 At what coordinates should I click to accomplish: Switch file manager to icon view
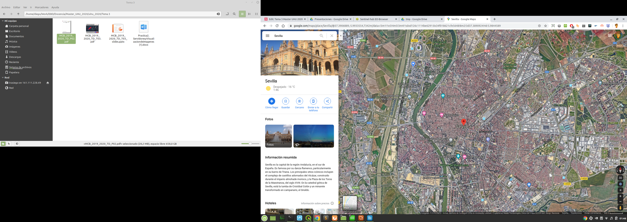coord(242,14)
